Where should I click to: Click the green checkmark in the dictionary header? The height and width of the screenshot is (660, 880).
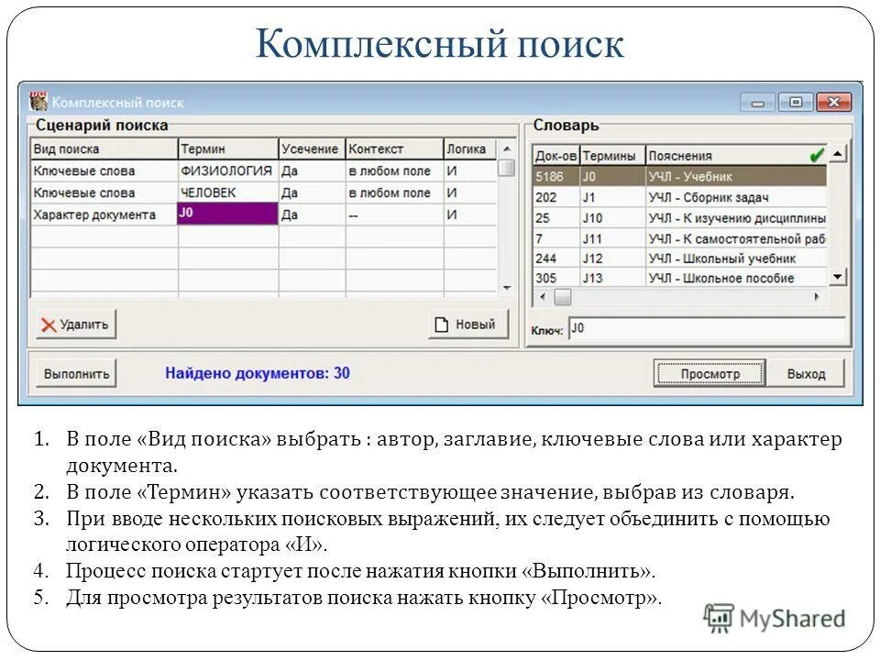click(817, 156)
